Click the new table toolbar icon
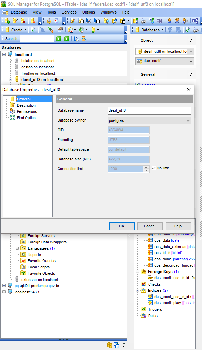Screen dimensions: 202x350 82,21
